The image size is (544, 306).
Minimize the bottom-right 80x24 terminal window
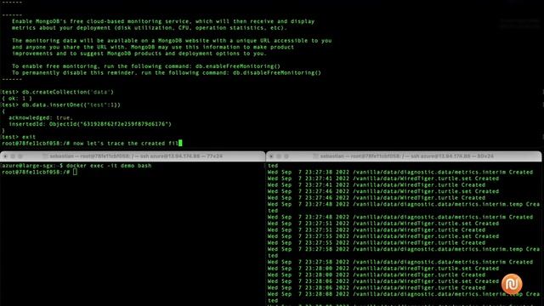coord(279,156)
